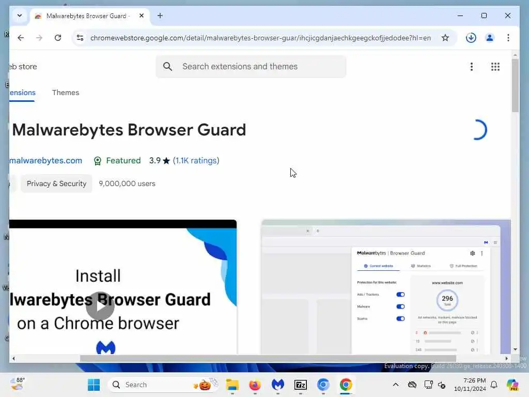Switch to the Themes tab

(66, 93)
